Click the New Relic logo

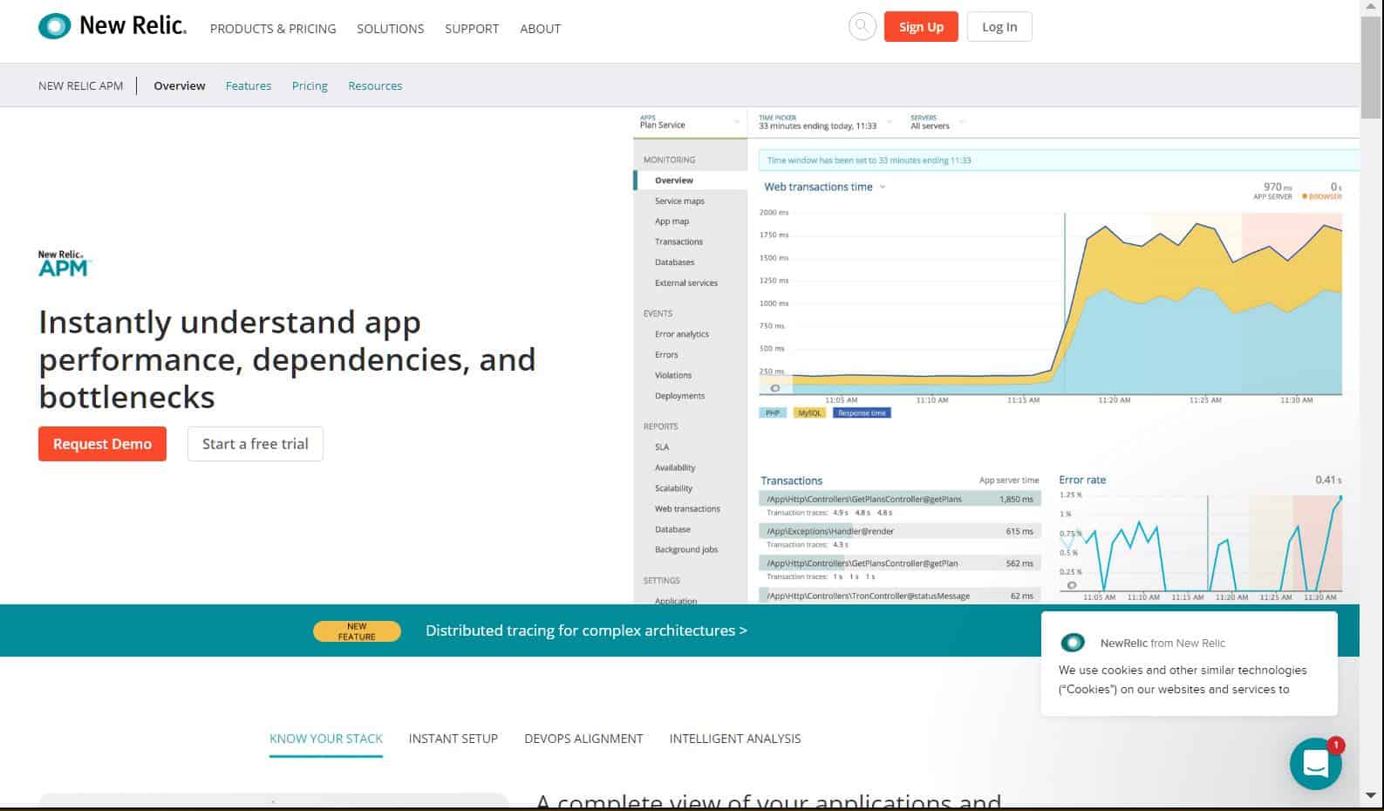[x=112, y=26]
